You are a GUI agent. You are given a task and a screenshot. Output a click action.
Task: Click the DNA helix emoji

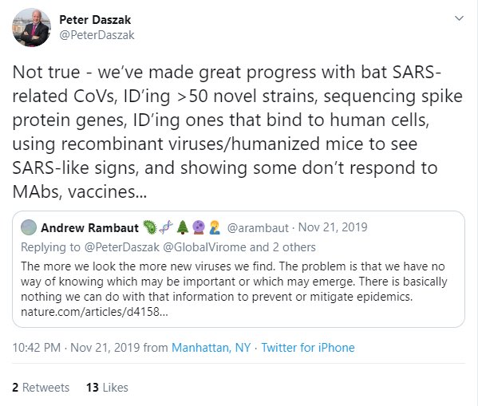166,227
